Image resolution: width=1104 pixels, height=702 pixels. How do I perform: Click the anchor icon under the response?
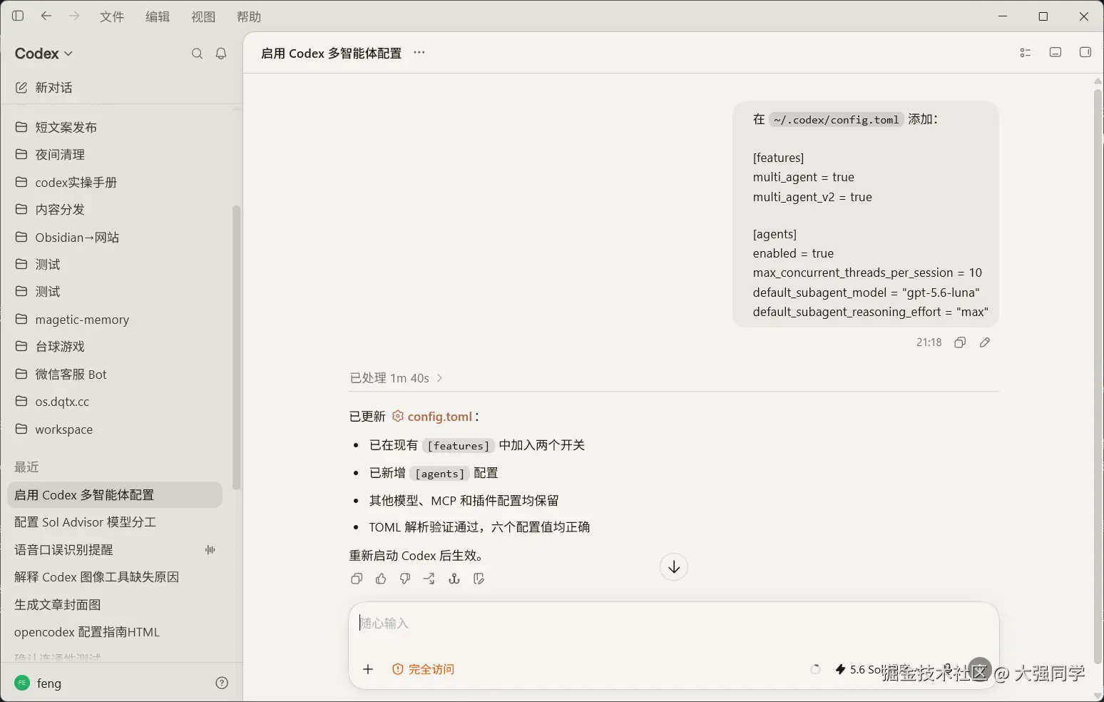click(454, 579)
